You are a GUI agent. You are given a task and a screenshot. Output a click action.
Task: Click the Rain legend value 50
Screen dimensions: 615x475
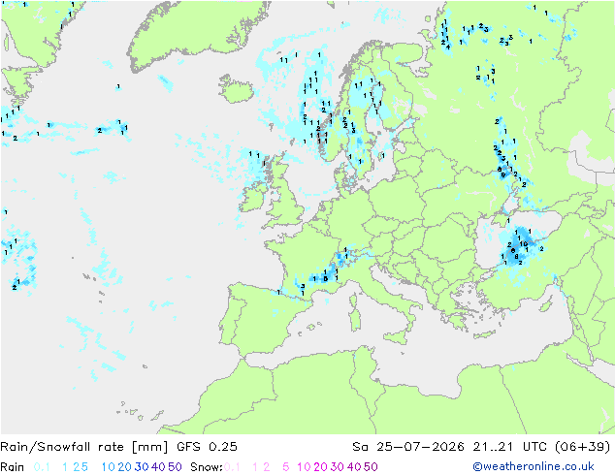click(175, 467)
